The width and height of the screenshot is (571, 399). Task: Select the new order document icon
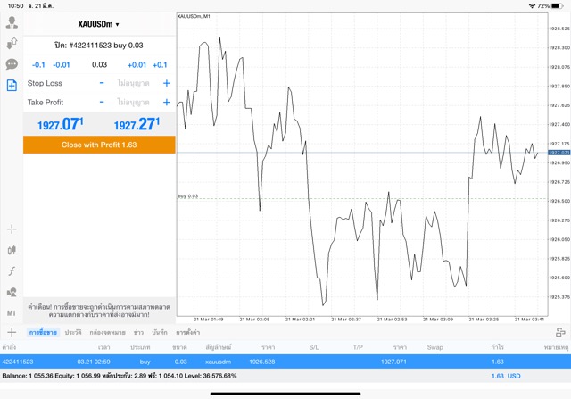[12, 86]
